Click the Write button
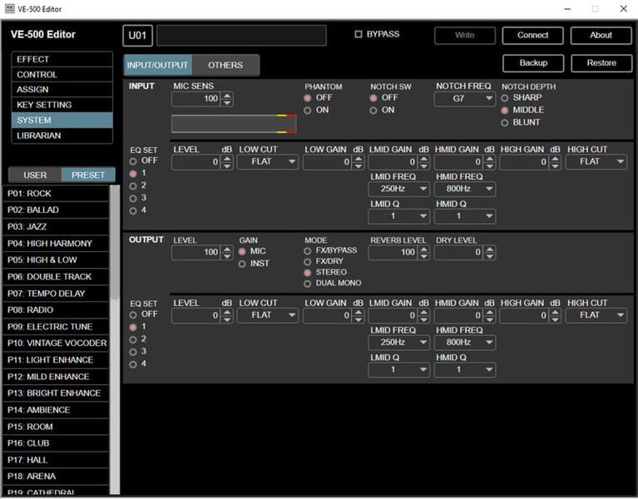This screenshot has width=638, height=499. [x=465, y=36]
